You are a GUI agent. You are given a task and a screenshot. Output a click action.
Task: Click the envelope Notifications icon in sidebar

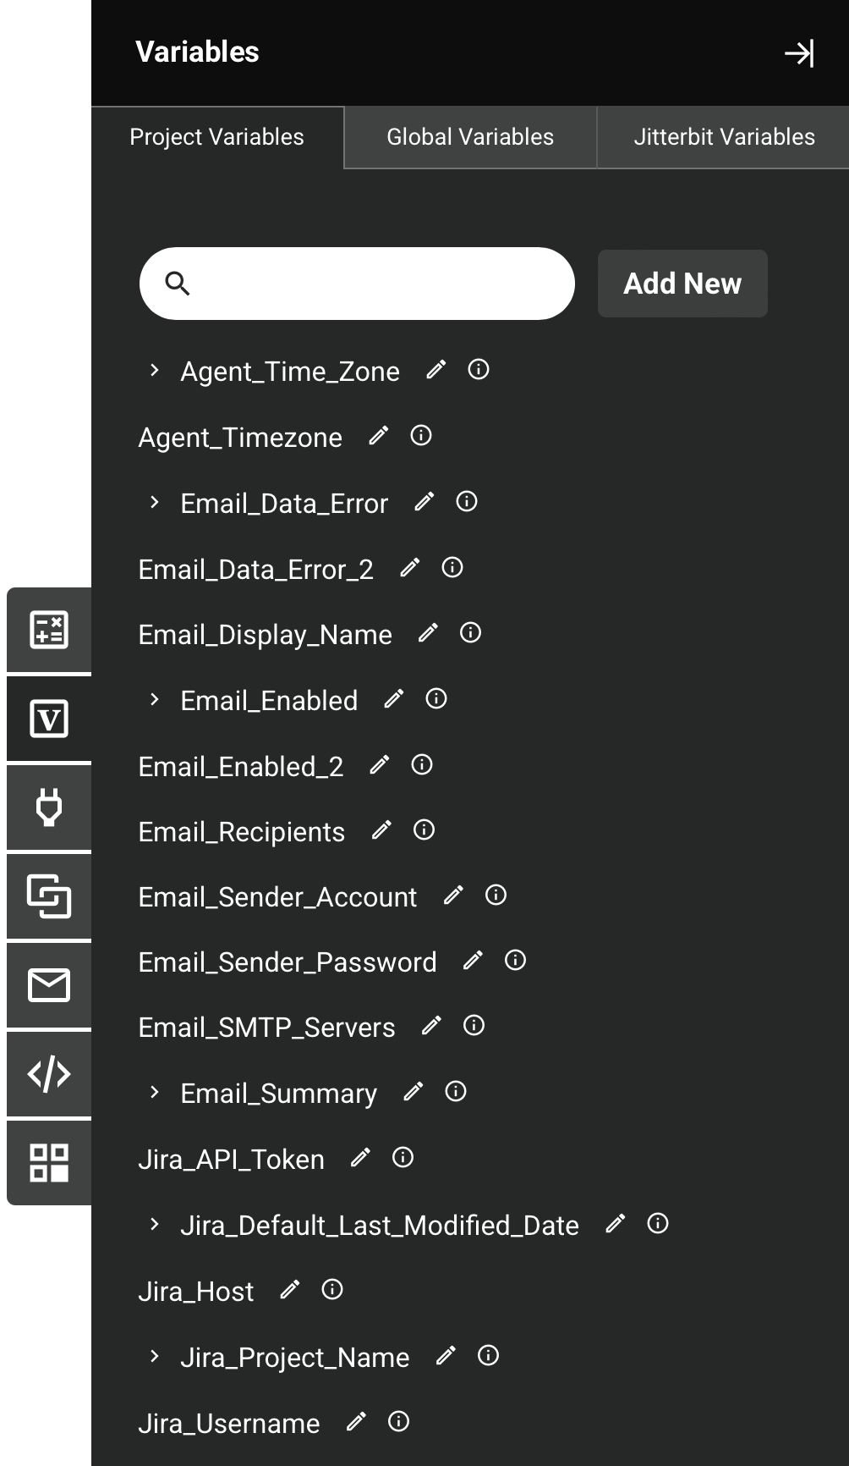48,986
